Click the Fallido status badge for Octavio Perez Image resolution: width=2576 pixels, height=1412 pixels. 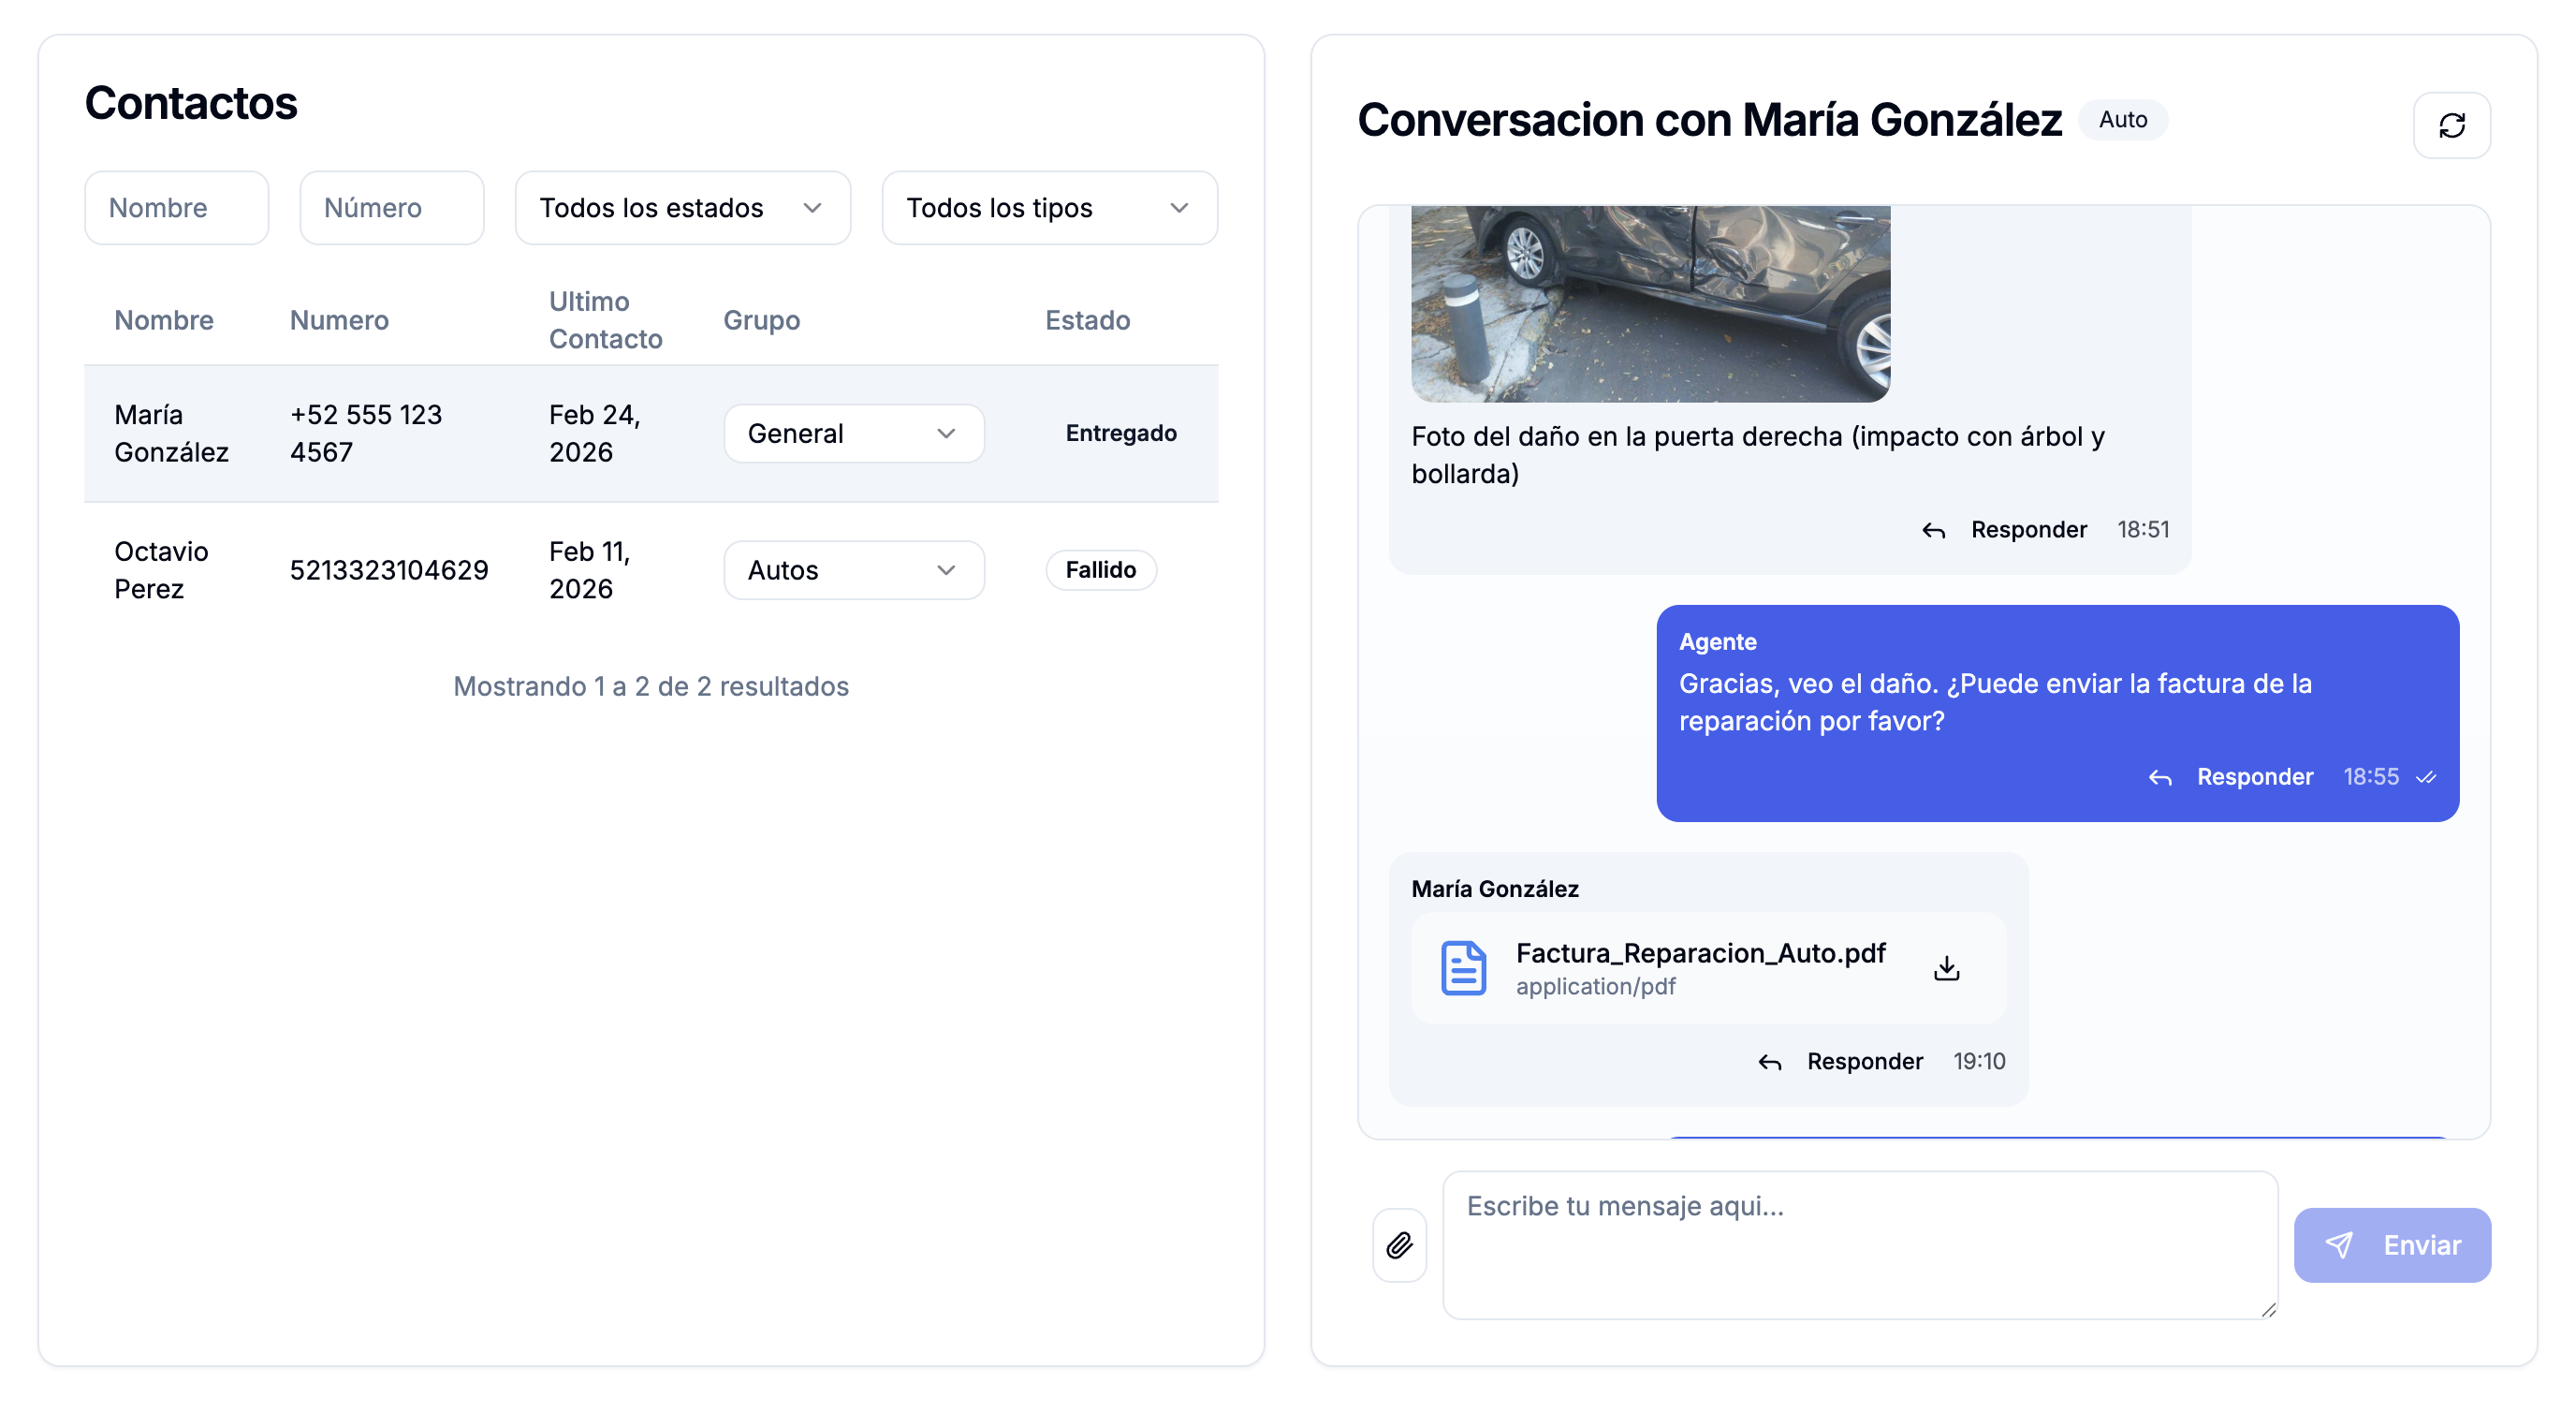[1100, 569]
